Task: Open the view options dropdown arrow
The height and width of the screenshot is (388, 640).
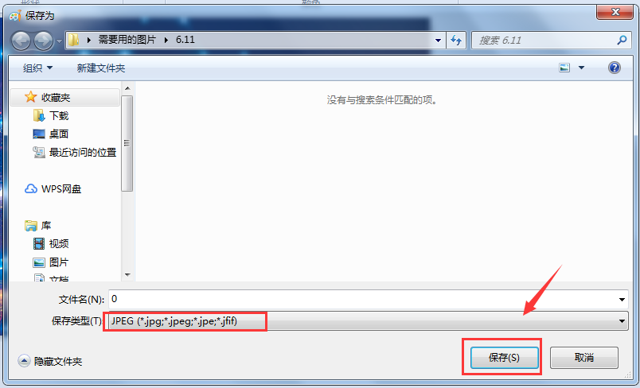Action: point(581,68)
